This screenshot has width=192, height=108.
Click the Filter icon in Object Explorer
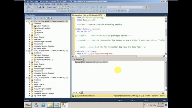(44, 18)
